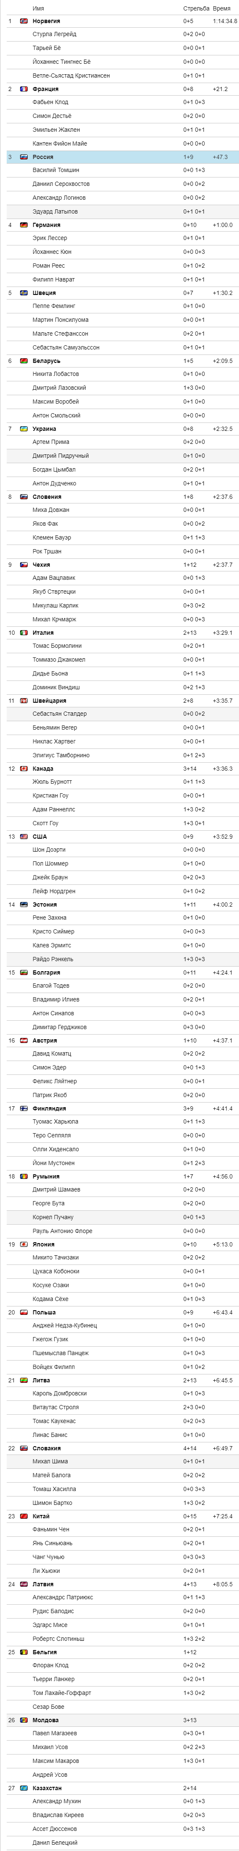Click the Japan flag icon
239x1851 pixels.
[24, 1244]
